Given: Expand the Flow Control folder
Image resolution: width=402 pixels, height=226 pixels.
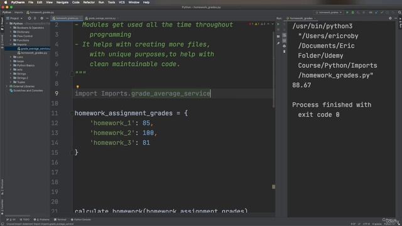Looking at the screenshot, I should (11, 36).
